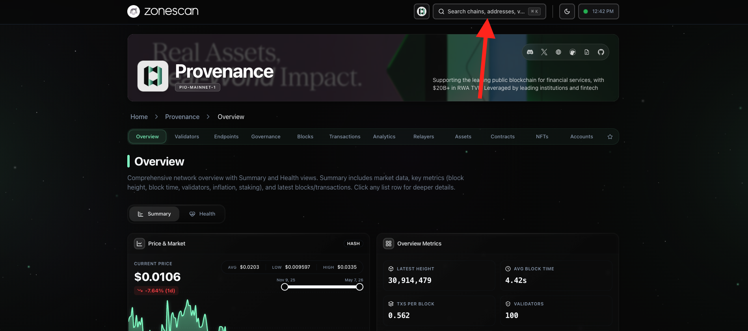Click the current price $0.0106
The width and height of the screenshot is (748, 331).
click(157, 277)
